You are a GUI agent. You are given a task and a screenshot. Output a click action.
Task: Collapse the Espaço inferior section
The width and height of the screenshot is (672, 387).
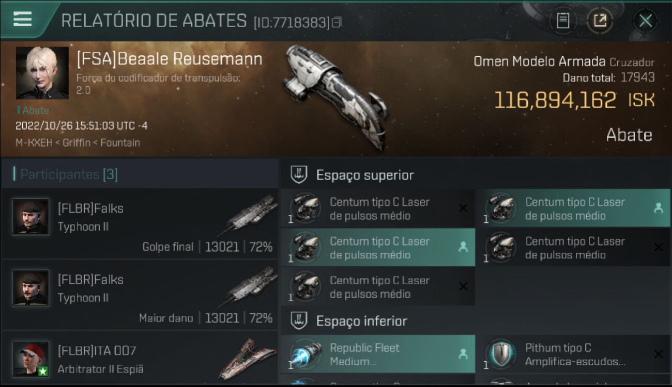point(299,321)
